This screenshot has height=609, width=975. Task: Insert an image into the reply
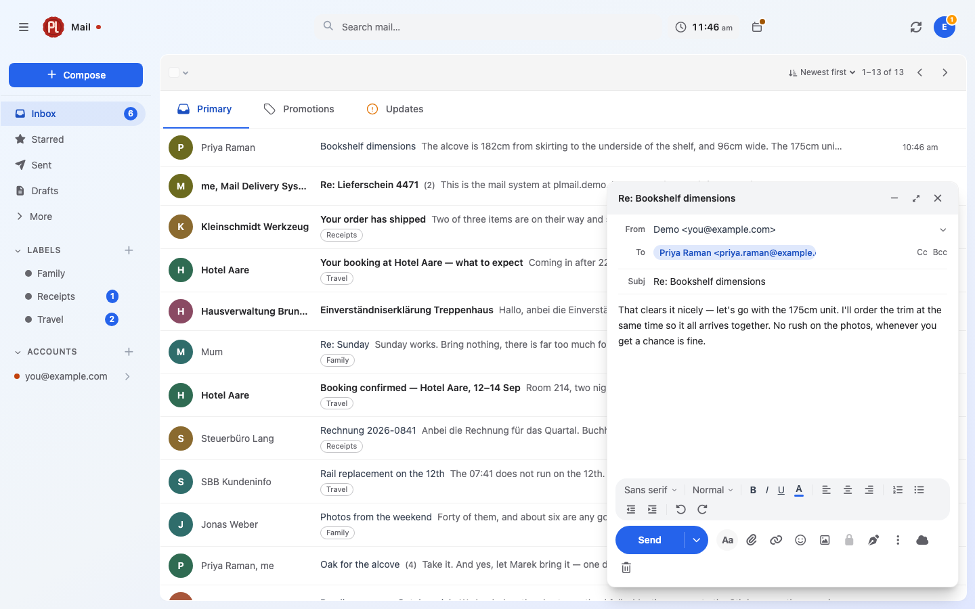[x=825, y=540]
